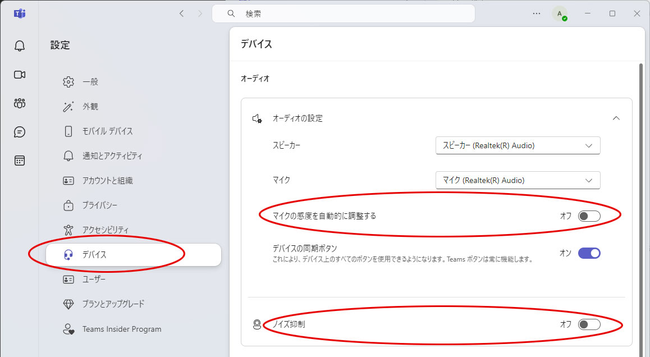Enable マイクの感度を自動的に調整する
This screenshot has width=650, height=357.
591,216
